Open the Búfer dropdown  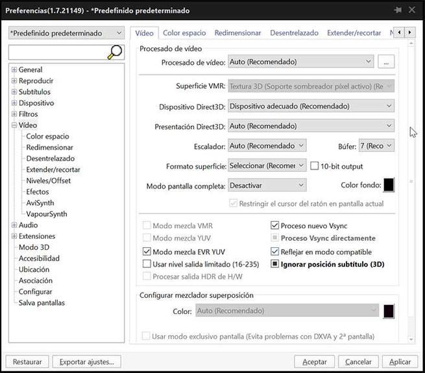click(376, 145)
